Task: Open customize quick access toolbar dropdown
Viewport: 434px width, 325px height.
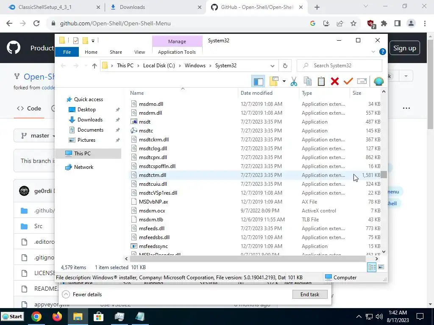Action: pos(93,41)
